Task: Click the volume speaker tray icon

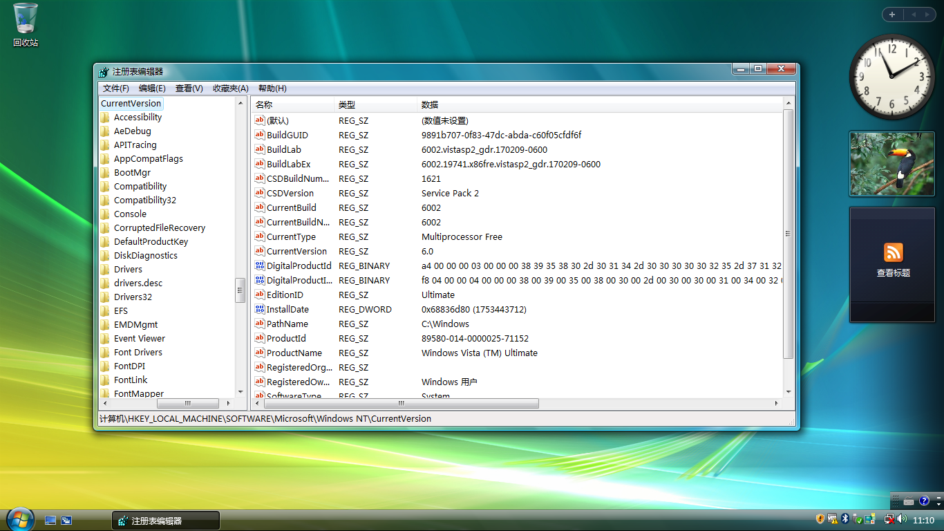Action: pyautogui.click(x=902, y=519)
